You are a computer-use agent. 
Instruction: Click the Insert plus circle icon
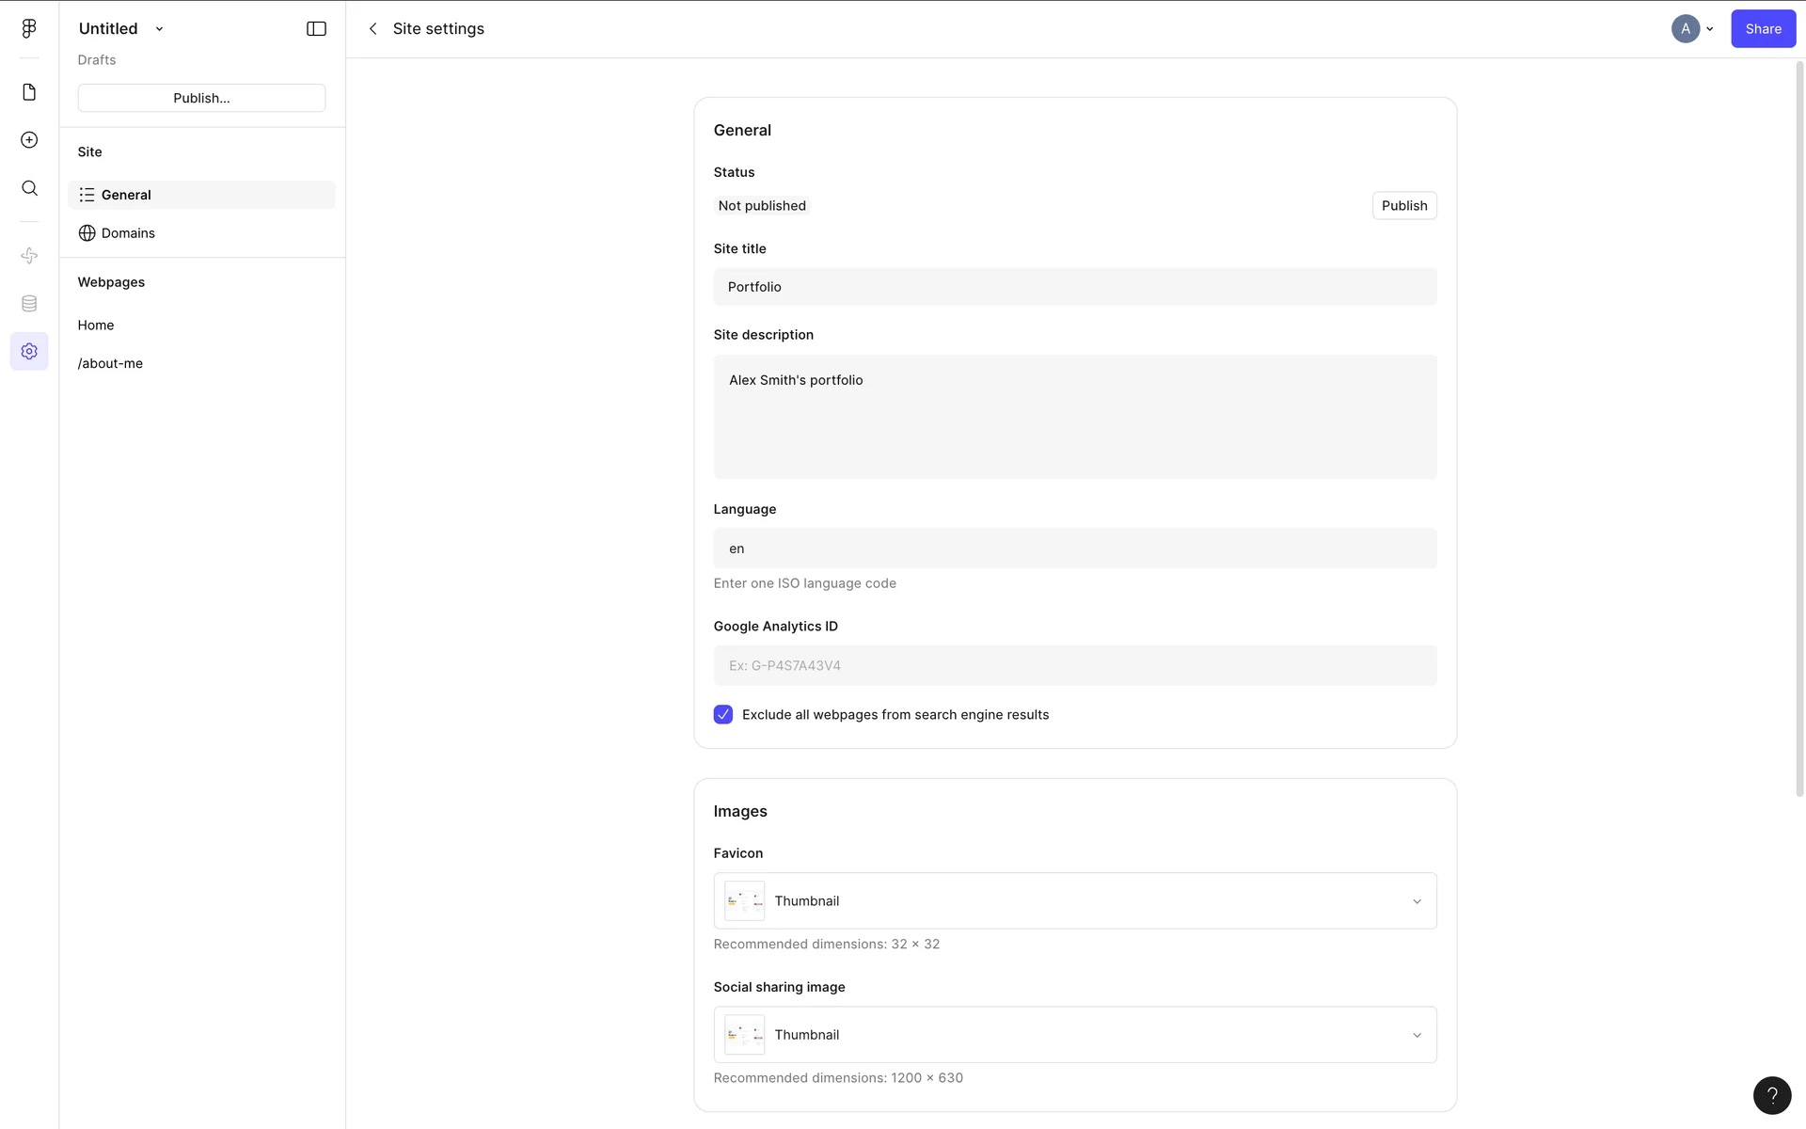[29, 140]
